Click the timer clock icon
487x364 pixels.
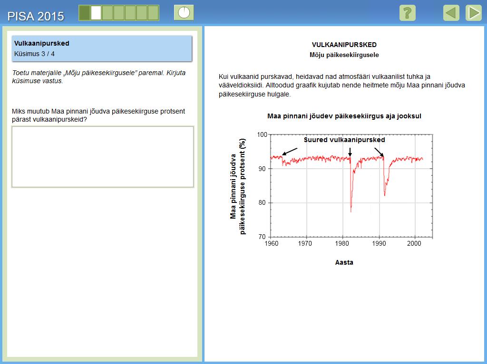[x=184, y=13]
